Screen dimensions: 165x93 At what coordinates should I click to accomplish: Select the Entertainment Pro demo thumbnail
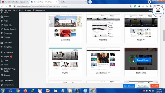click(103, 59)
